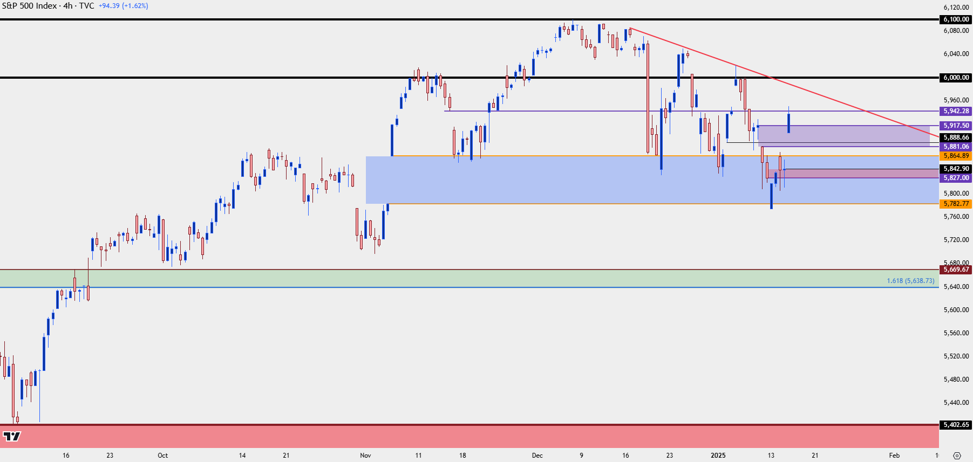The height and width of the screenshot is (462, 973).
Task: Select the 5,917.50 price label
Action: click(956, 126)
